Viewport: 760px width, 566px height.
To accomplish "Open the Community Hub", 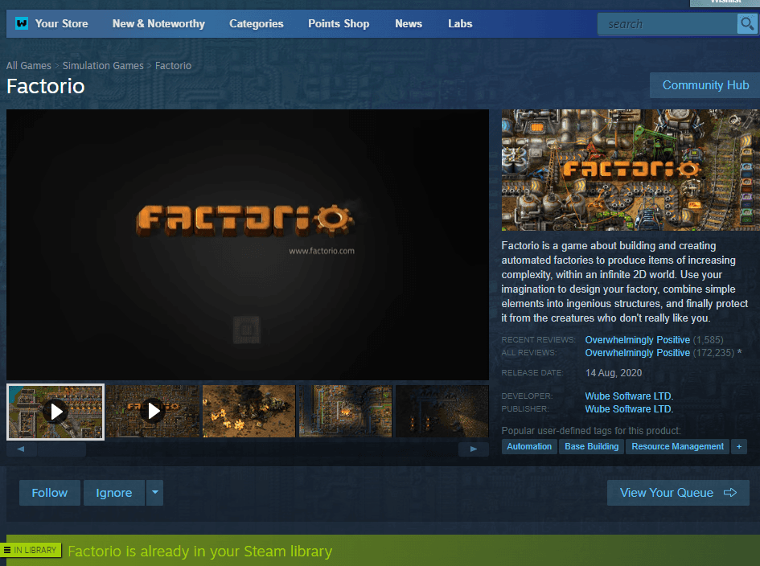I will click(x=705, y=85).
